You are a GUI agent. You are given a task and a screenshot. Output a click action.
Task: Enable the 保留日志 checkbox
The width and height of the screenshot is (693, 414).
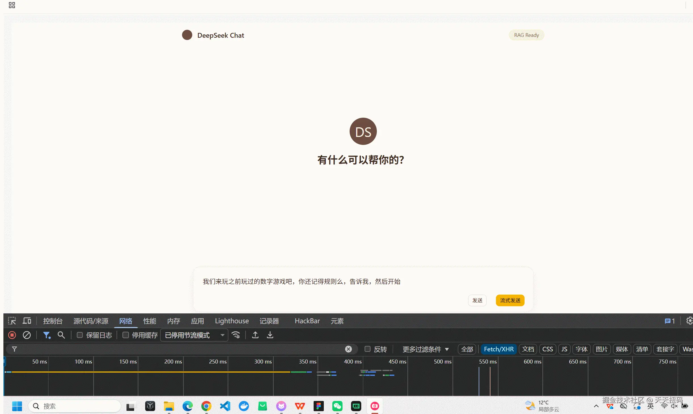[80, 335]
